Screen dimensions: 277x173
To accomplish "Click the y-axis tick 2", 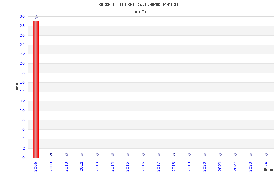I will point(24,148).
